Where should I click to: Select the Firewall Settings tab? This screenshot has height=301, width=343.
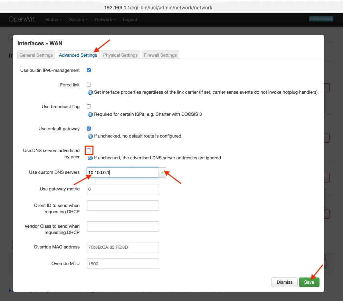(x=160, y=55)
